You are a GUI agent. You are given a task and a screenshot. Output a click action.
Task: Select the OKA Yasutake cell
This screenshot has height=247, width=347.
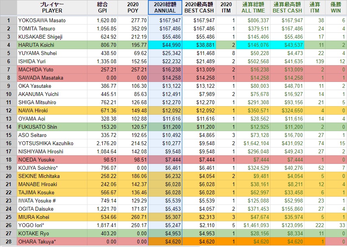[x=52, y=86]
